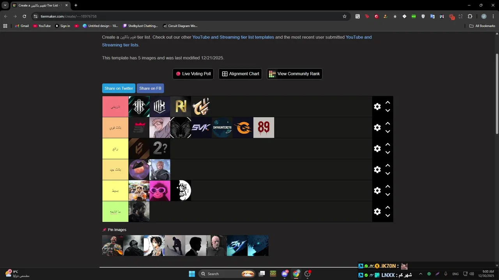Open settings gear for the fourth tier row
Viewport: 499px width, 280px height.
pos(377,170)
